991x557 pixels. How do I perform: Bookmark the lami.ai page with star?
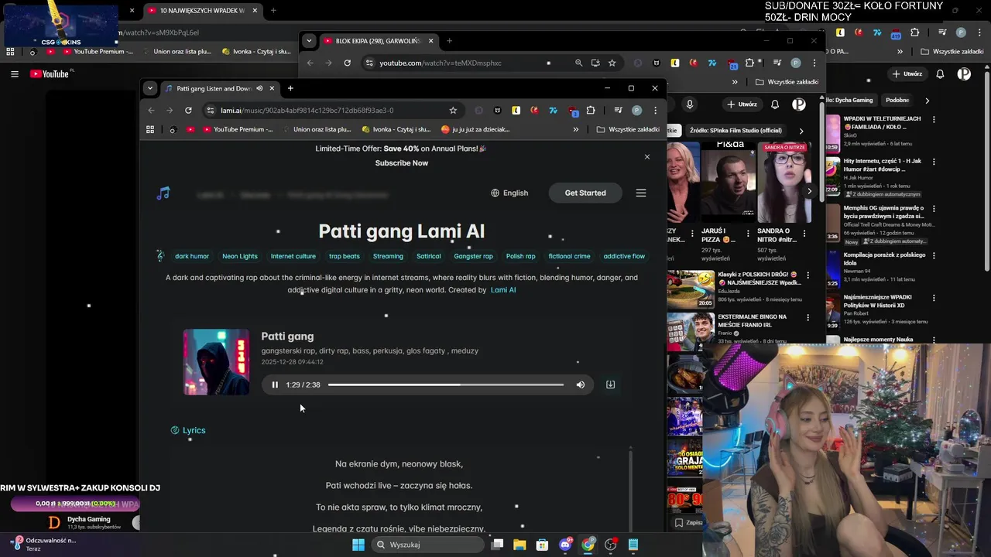click(453, 111)
